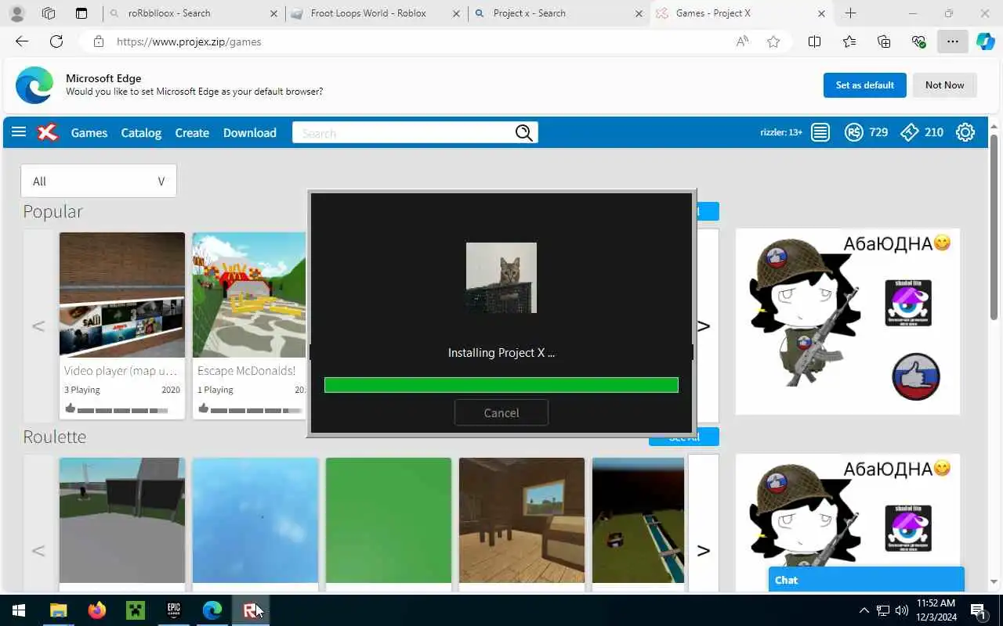This screenshot has height=626, width=1003.
Task: Show hidden system tray icons
Action: tap(864, 610)
